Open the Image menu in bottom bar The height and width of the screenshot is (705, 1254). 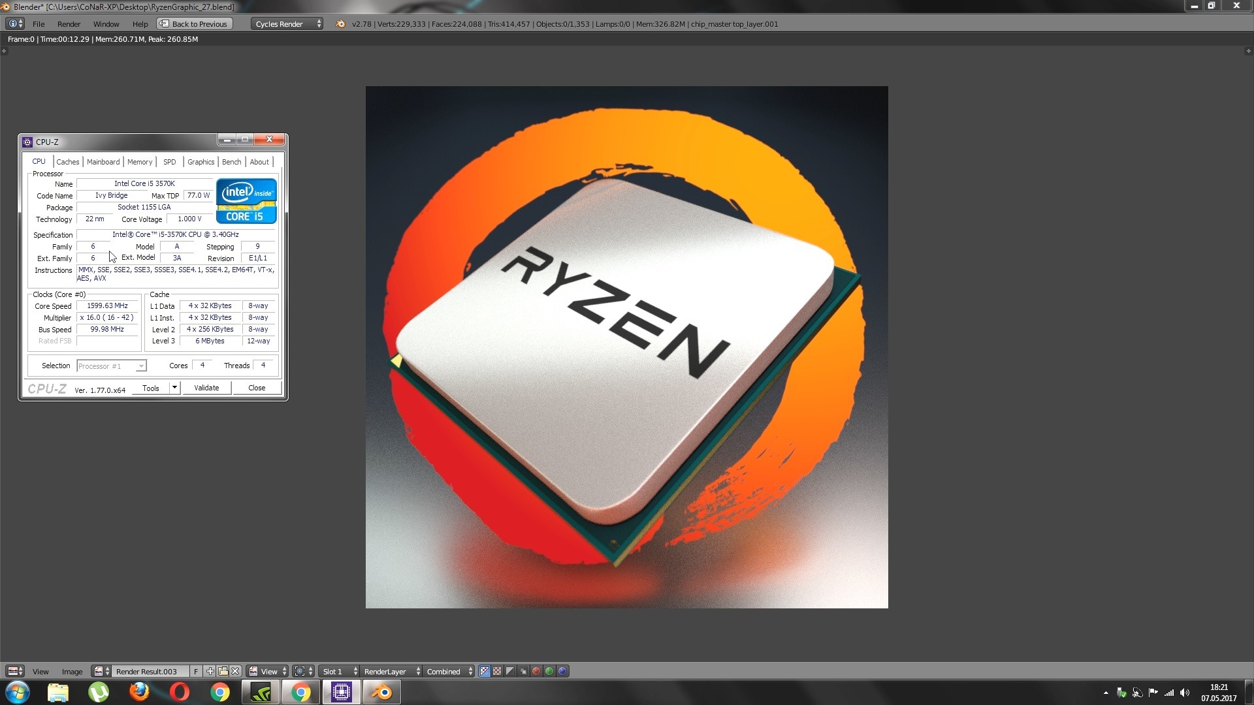coord(72,671)
